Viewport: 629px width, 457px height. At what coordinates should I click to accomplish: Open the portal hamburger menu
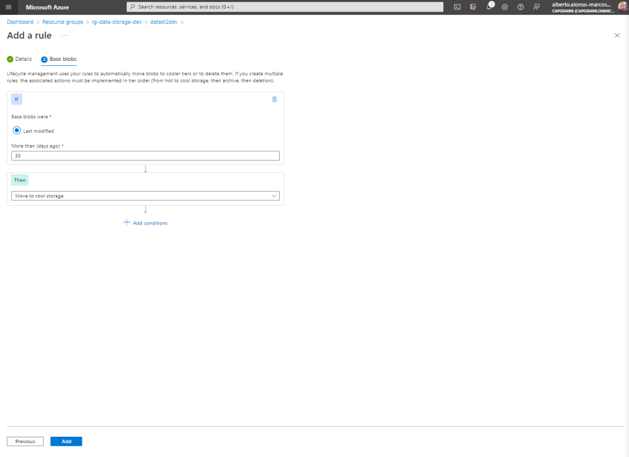[9, 7]
